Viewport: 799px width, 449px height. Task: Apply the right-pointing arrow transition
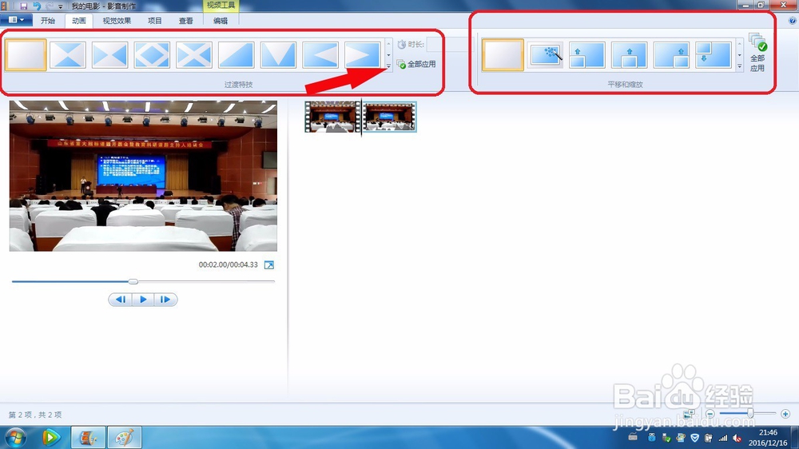click(362, 55)
